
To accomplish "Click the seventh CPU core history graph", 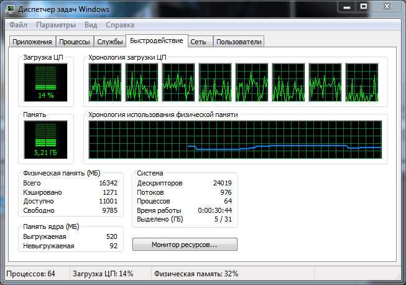I will tap(325, 82).
